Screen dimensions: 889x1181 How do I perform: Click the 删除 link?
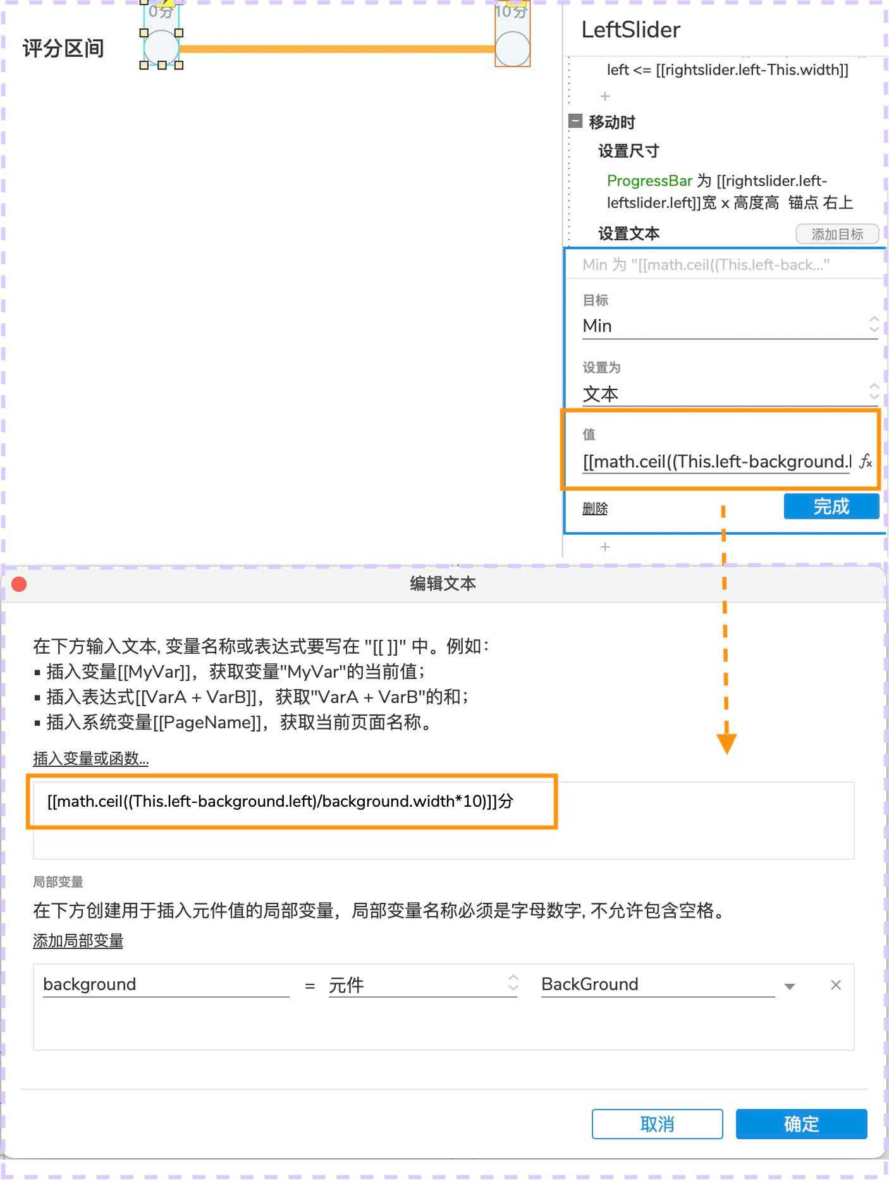pos(595,508)
